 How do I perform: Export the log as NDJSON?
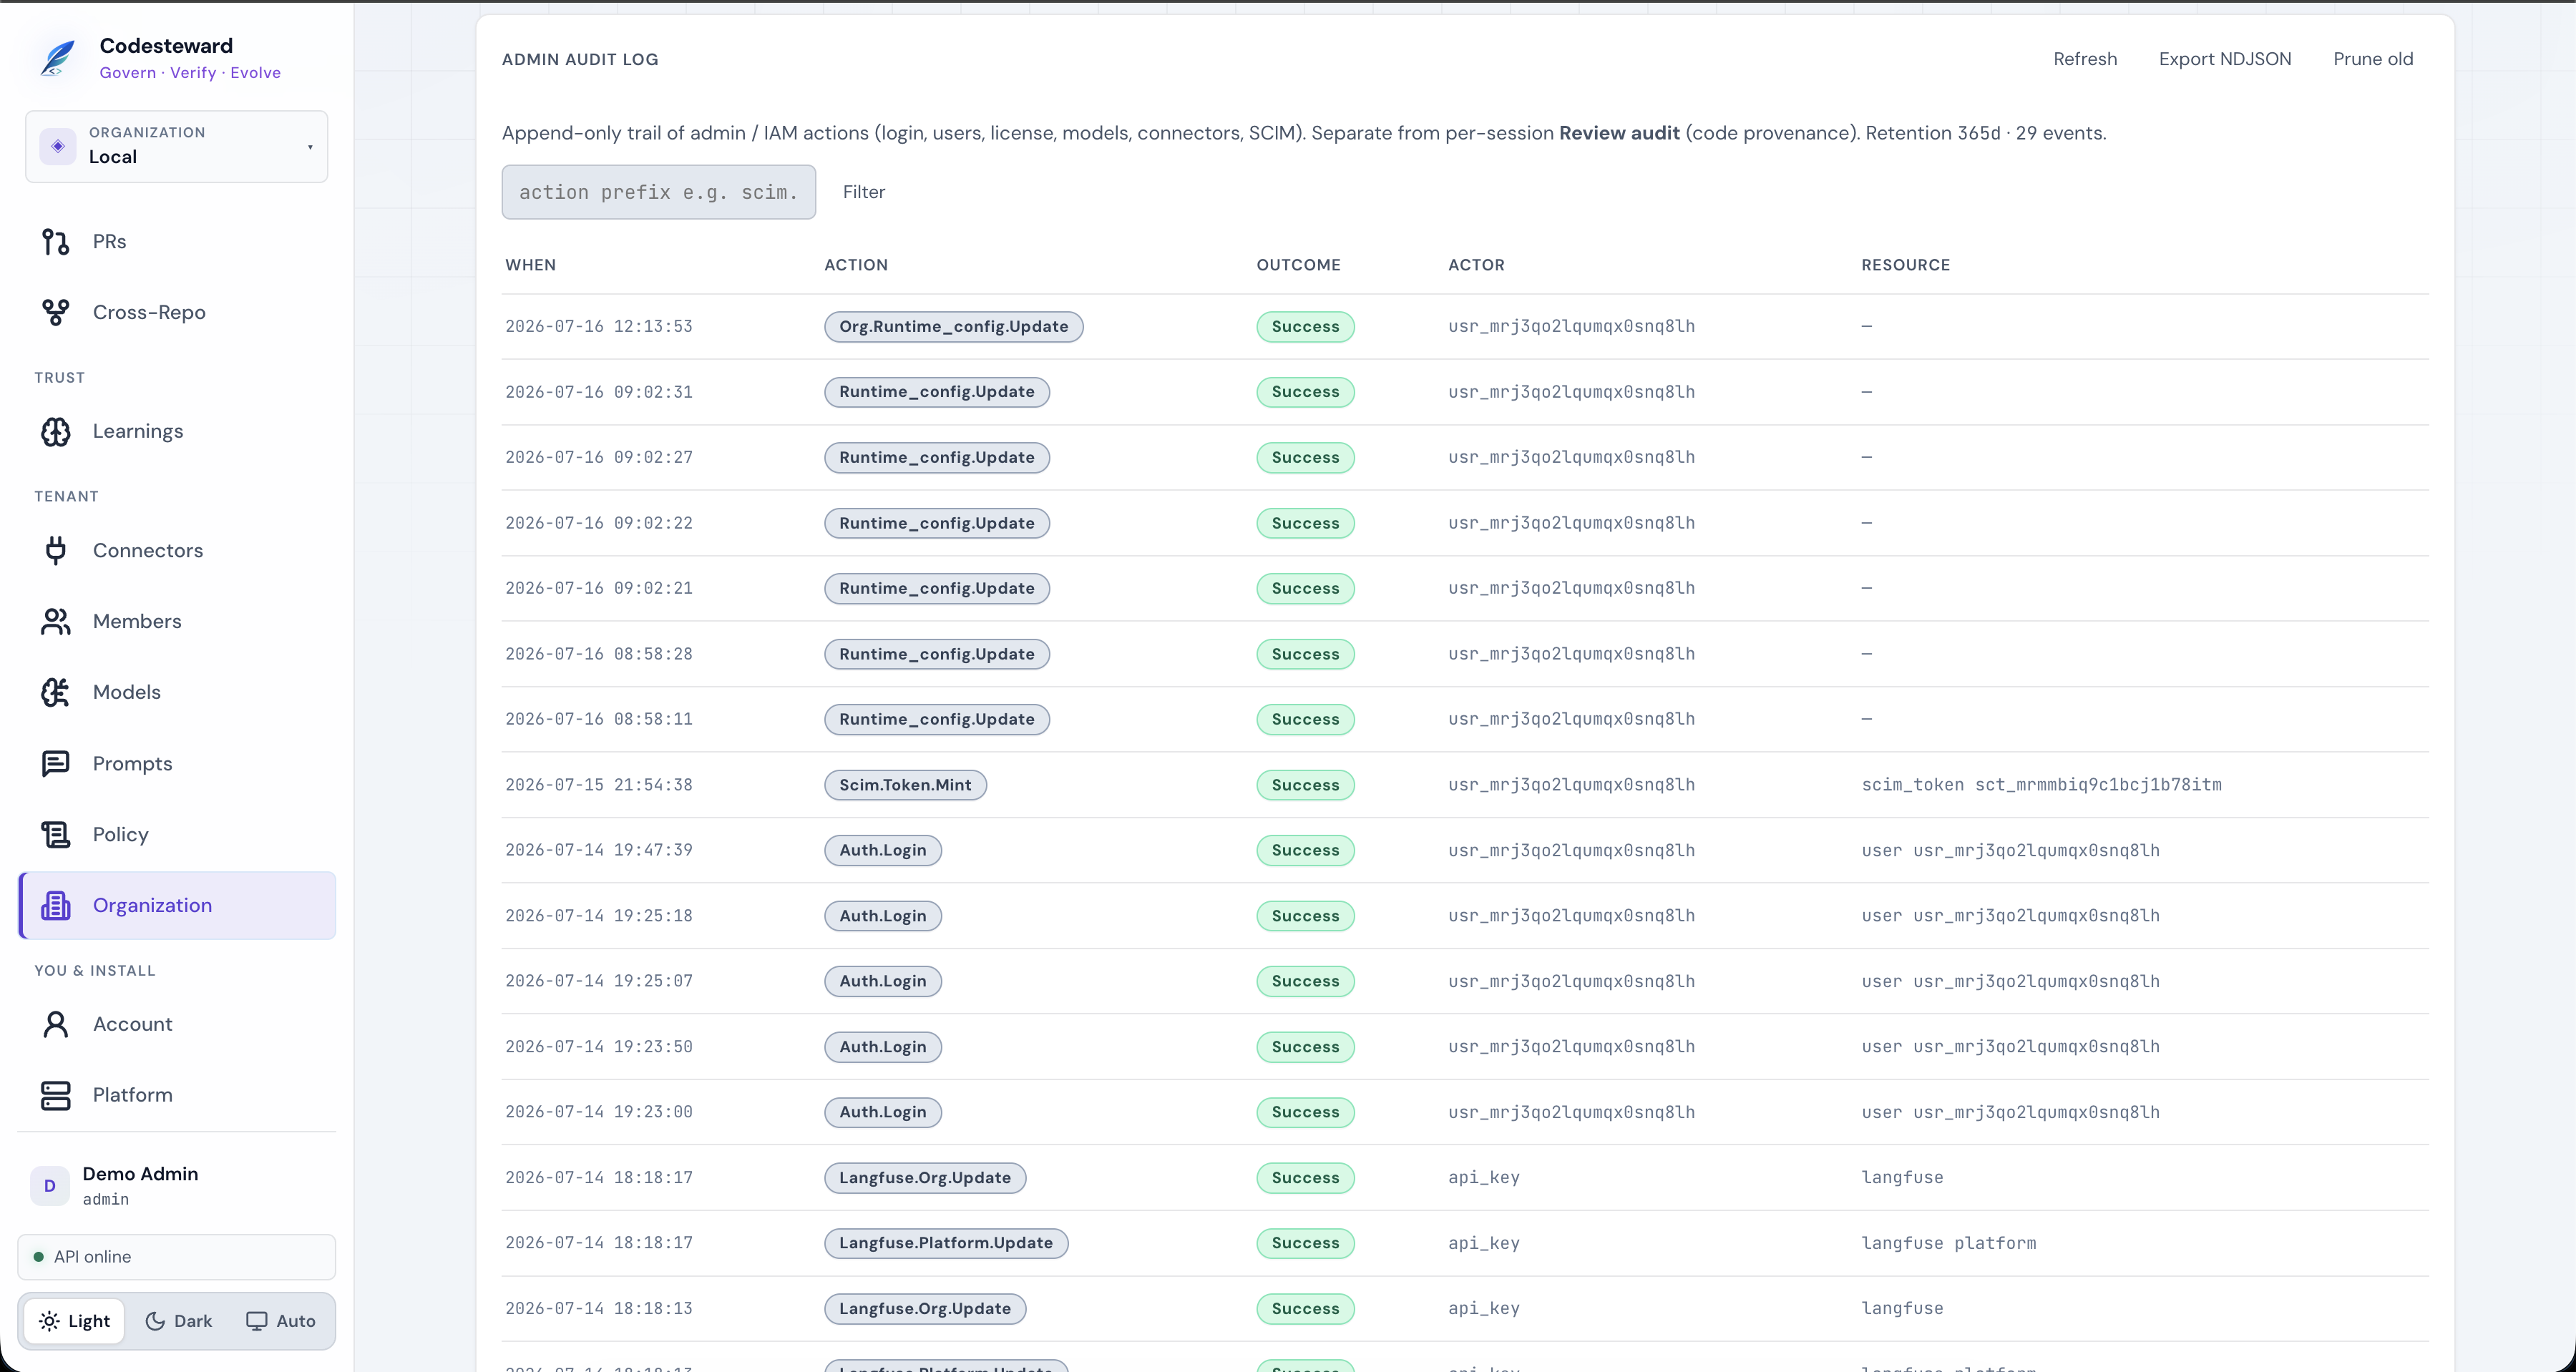tap(2225, 59)
